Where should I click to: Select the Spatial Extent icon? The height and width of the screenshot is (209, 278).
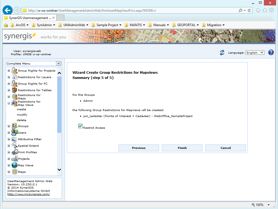click(14, 146)
